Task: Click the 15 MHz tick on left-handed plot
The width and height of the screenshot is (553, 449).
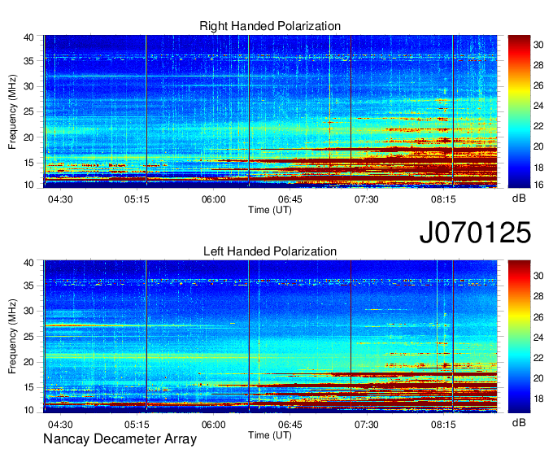Action: tap(28, 388)
